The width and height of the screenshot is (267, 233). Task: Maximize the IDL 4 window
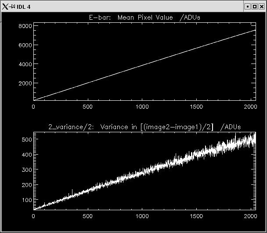coord(254,7)
